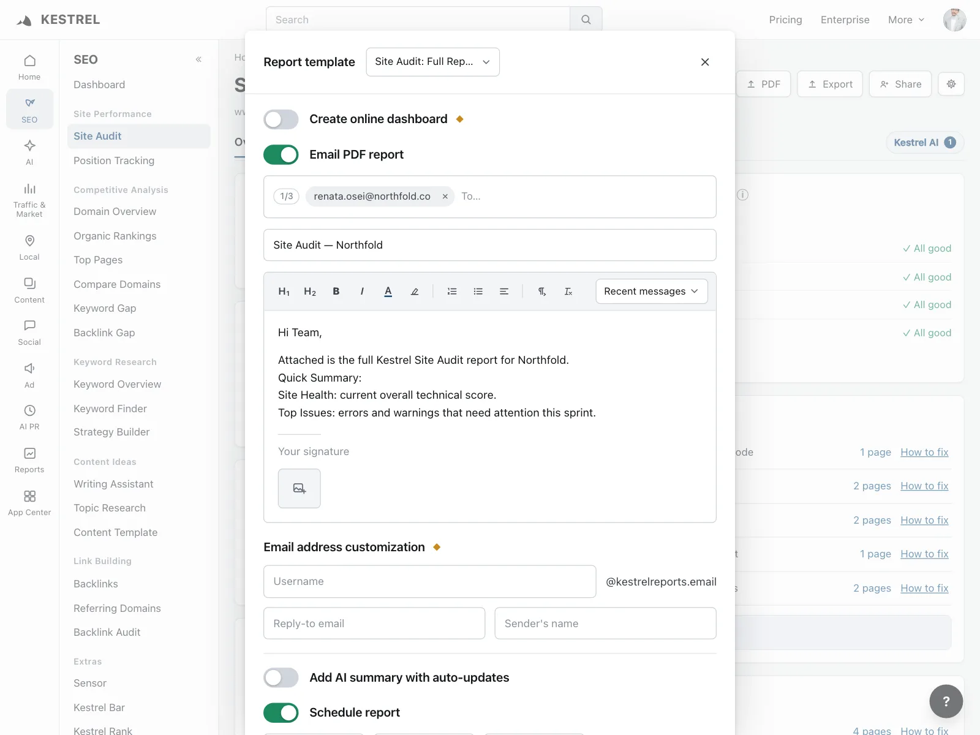The image size is (980, 735).
Task: Open Traffic & Market section
Action: (29, 200)
